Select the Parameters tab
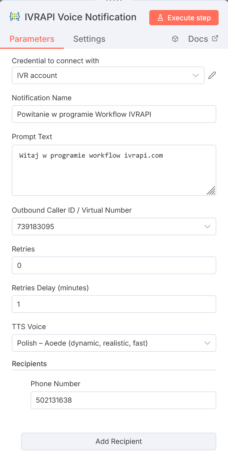 (32, 39)
